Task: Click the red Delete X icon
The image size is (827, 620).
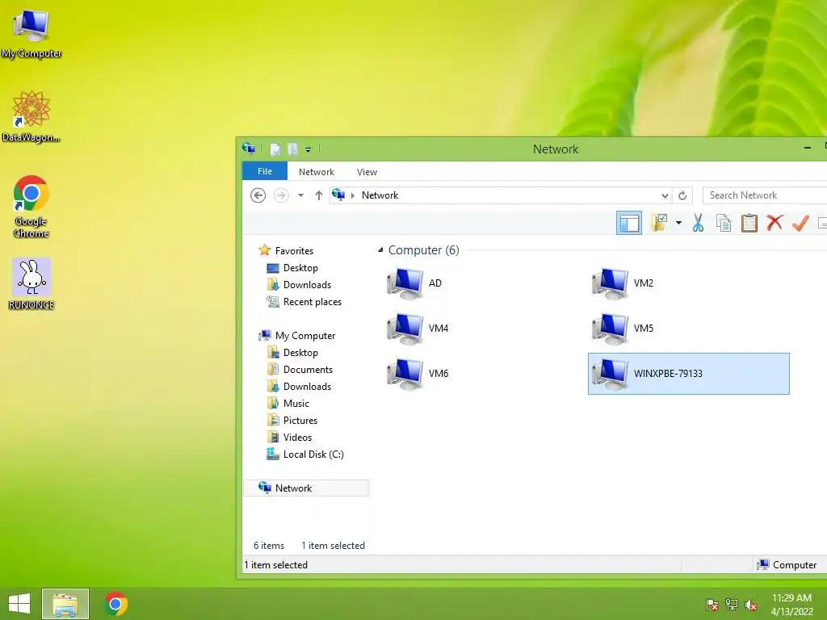Action: (x=775, y=223)
